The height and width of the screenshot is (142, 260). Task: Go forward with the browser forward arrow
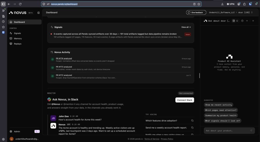coord(15,4)
